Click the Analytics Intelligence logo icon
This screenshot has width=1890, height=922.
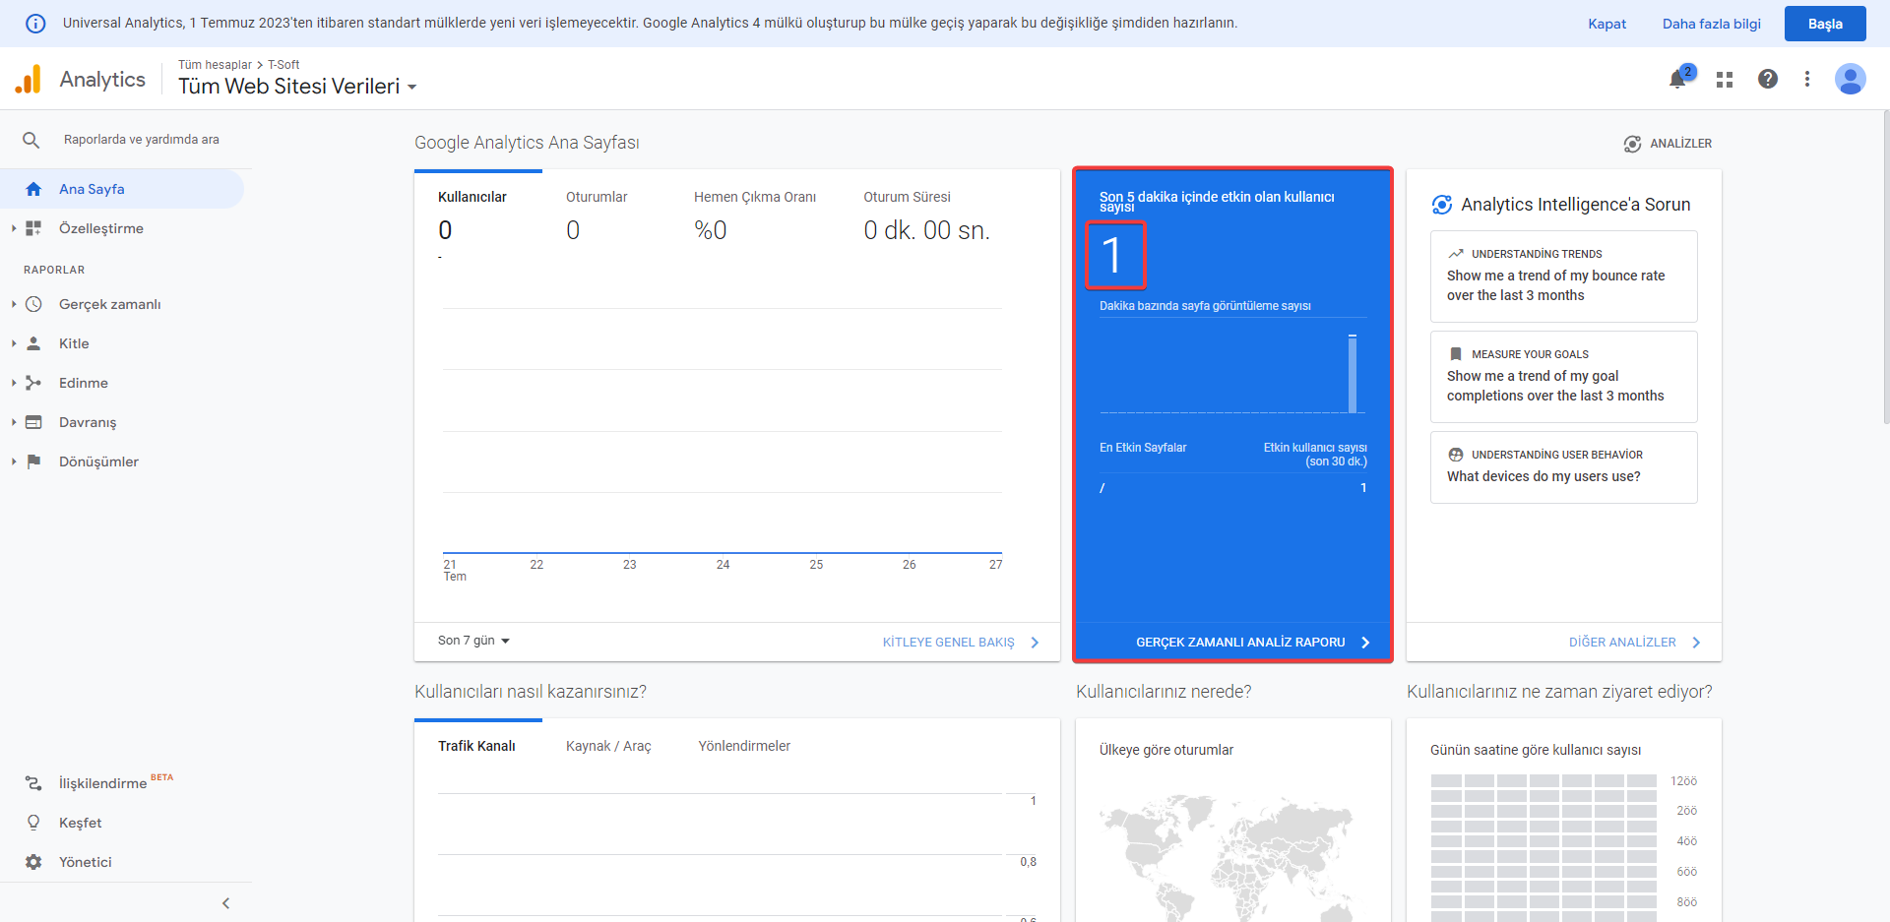pos(1442,205)
